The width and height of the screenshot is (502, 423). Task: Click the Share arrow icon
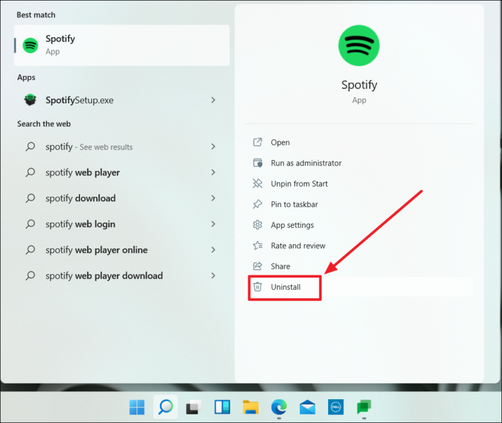click(x=257, y=266)
